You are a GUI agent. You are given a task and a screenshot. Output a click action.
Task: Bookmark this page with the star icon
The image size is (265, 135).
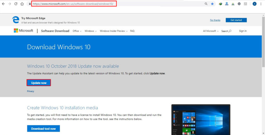[212, 4]
